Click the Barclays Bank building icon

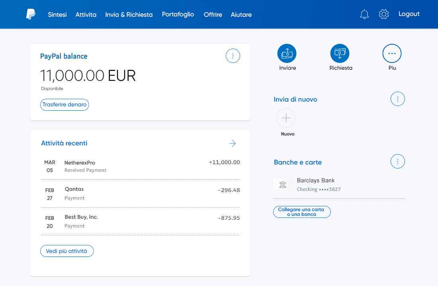pyautogui.click(x=283, y=184)
